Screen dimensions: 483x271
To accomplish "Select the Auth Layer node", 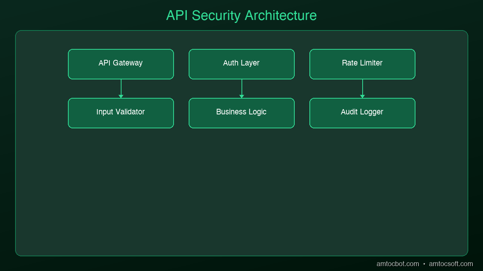I will click(x=241, y=64).
